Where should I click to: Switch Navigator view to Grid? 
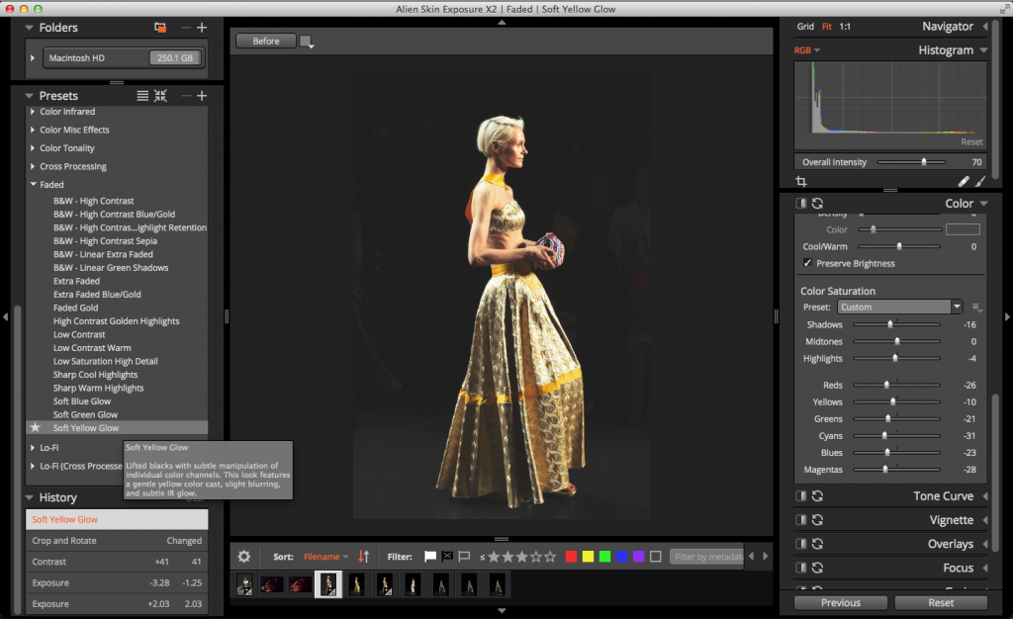click(805, 27)
